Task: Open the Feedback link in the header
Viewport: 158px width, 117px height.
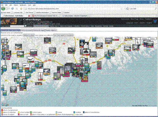Action: click(x=148, y=19)
